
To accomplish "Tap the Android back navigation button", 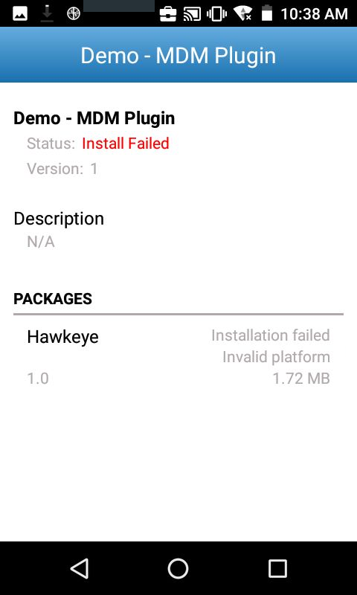I will (80, 568).
